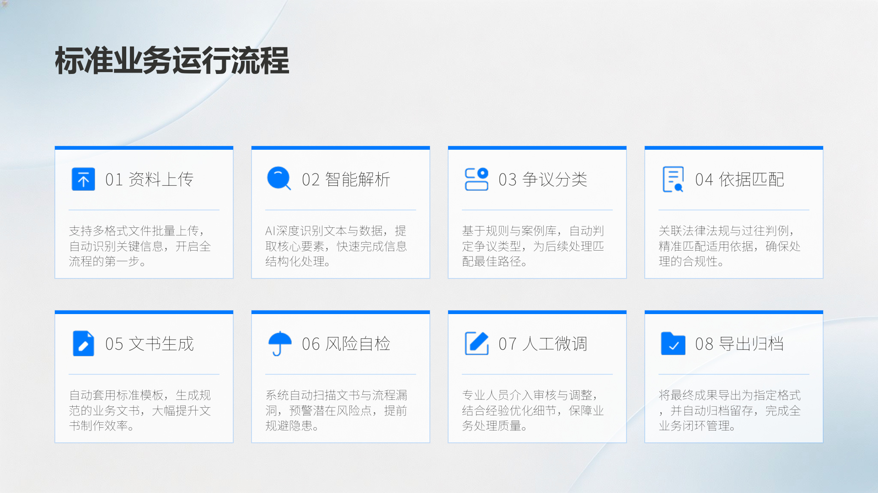Select the heading 08 导出归档

[739, 344]
